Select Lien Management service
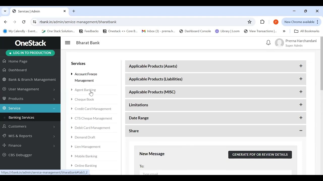Viewport: 323px width, 181px height. 88,147
